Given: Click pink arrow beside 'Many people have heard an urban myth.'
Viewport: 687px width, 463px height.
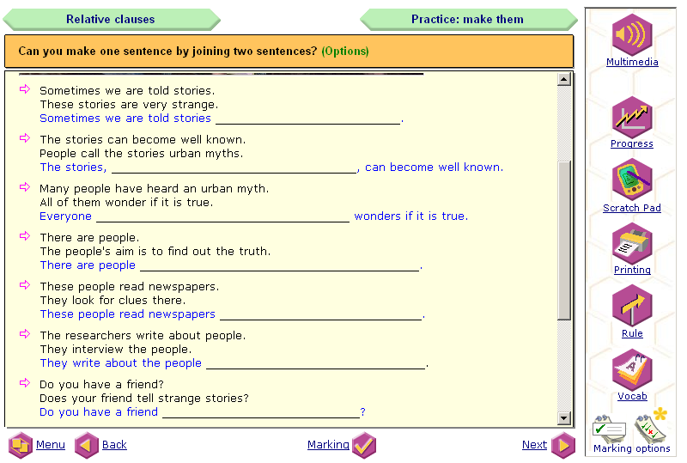Looking at the screenshot, I should point(25,187).
